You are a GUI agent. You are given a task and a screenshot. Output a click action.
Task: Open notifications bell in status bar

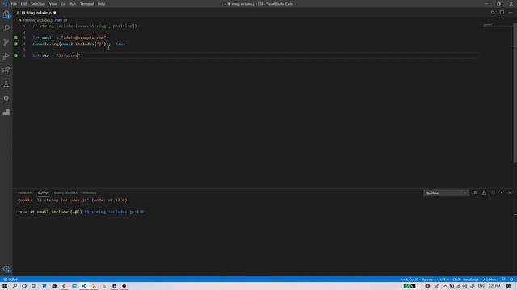pos(511,280)
